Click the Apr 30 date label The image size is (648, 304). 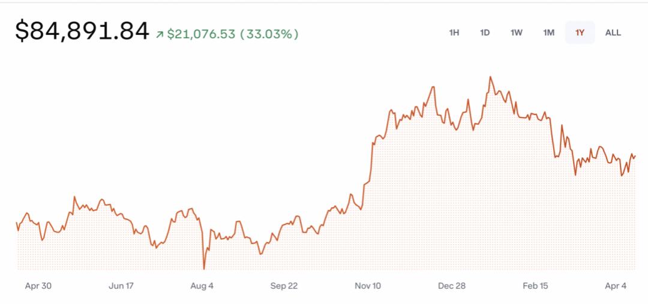pyautogui.click(x=38, y=286)
